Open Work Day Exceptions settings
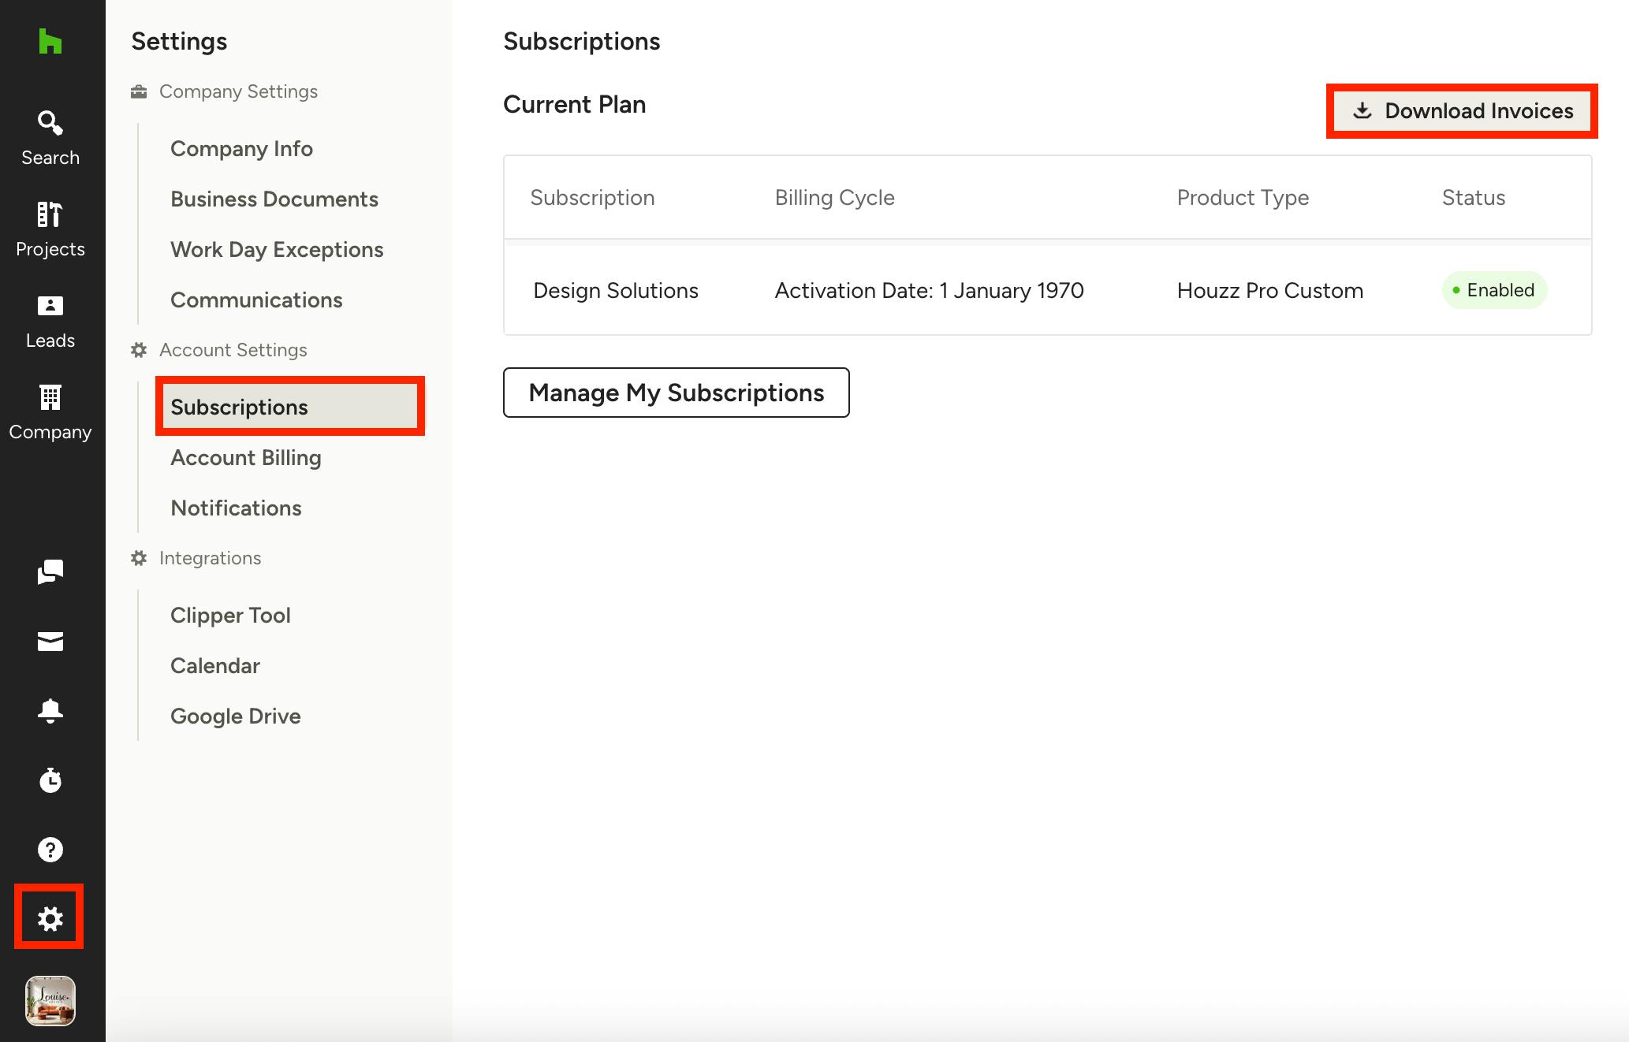Viewport: 1629px width, 1042px height. [x=277, y=250]
